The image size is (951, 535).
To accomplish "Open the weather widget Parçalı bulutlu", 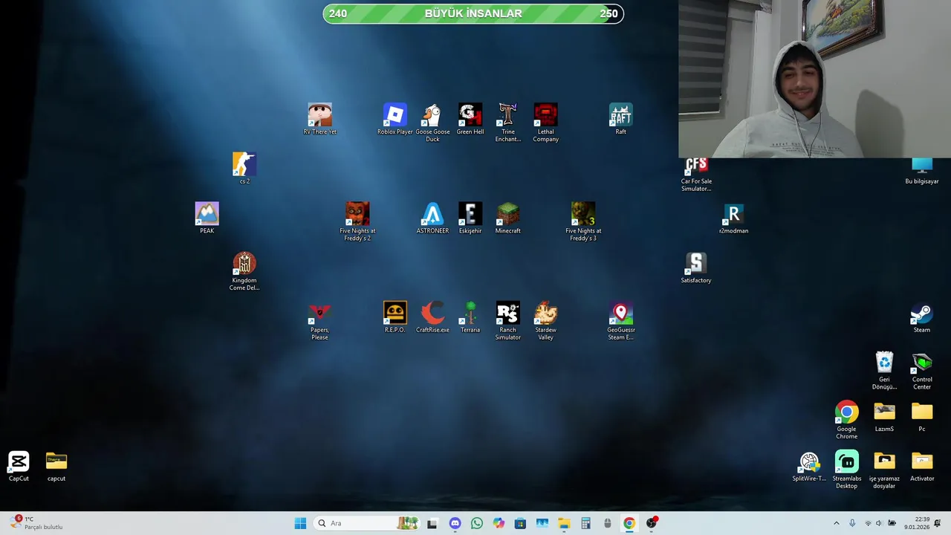I will pos(37,523).
